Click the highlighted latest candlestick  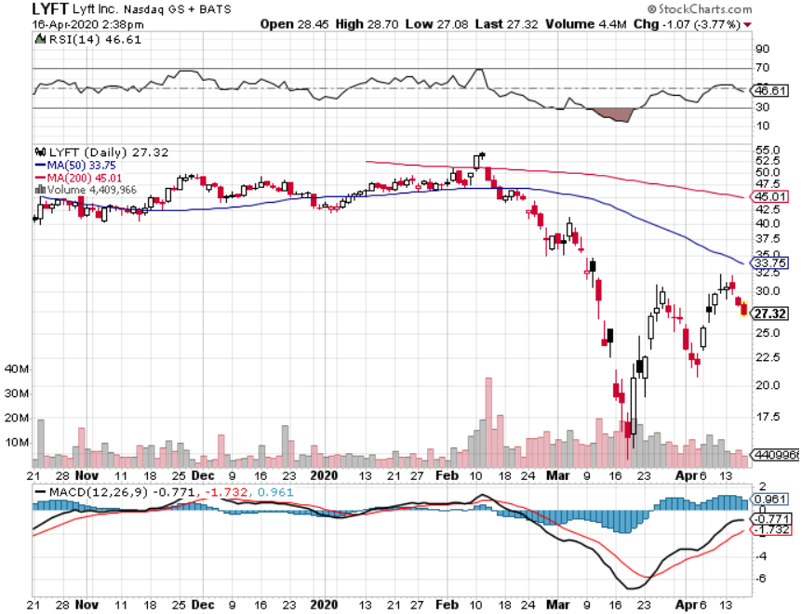coord(743,308)
